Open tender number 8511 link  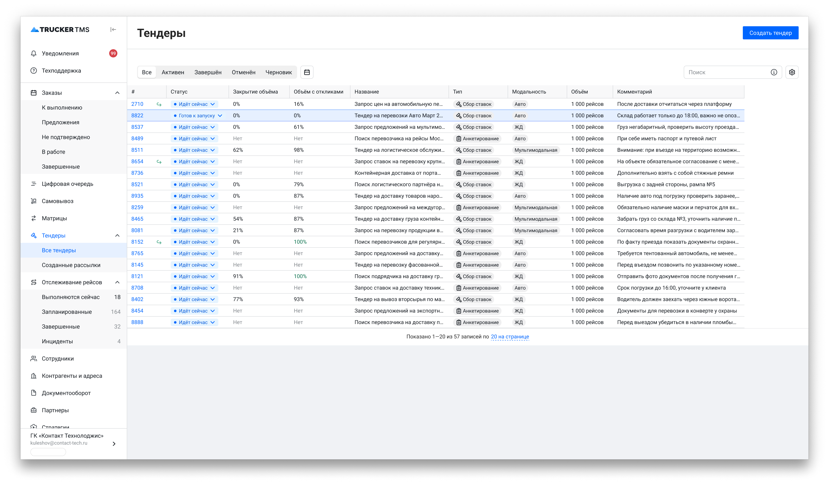137,150
